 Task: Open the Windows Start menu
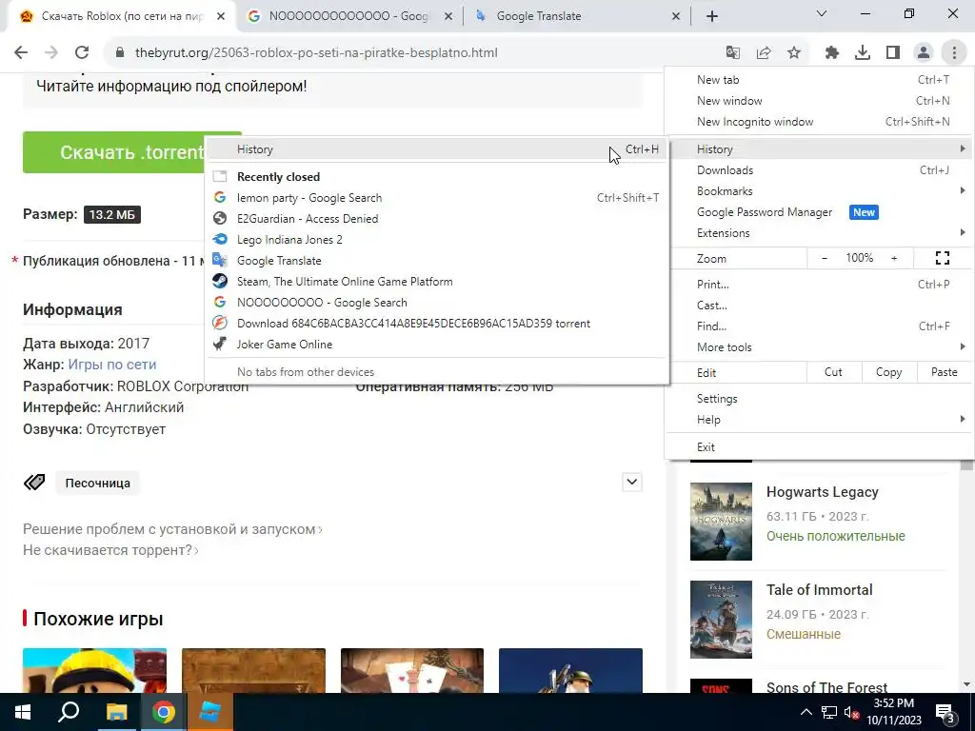tap(23, 712)
